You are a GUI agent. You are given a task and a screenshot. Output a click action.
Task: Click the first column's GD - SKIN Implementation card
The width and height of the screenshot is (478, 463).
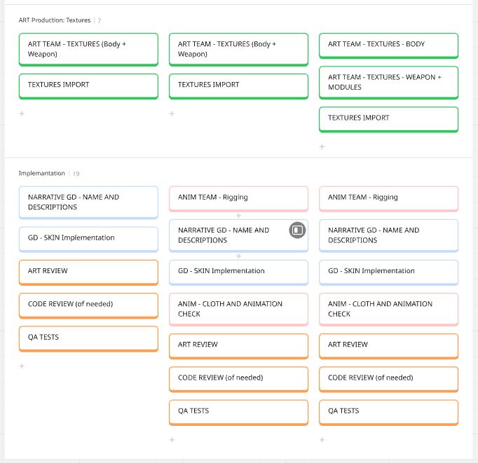point(88,238)
